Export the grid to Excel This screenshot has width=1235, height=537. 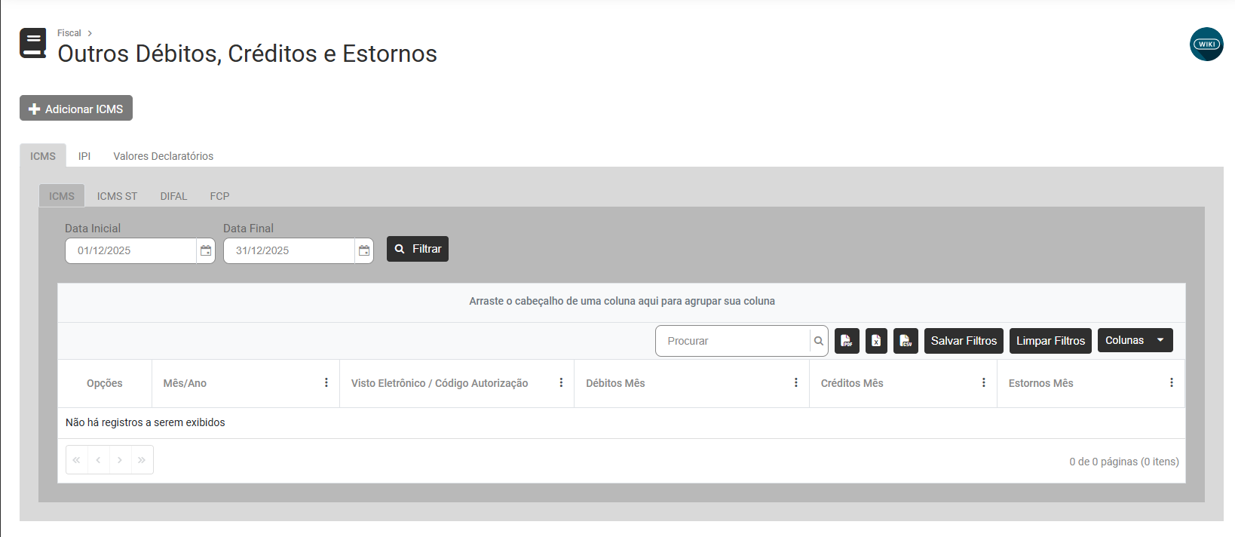[x=876, y=341]
